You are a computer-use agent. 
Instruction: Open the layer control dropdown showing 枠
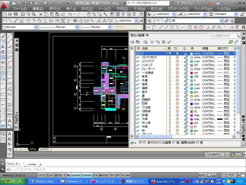point(221,20)
